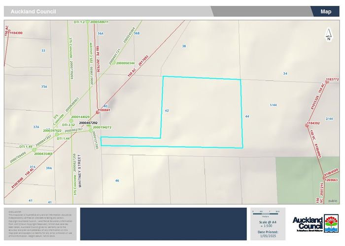Screen dimensions: 345x246
Task: Click property number 44
Action: [247, 117]
